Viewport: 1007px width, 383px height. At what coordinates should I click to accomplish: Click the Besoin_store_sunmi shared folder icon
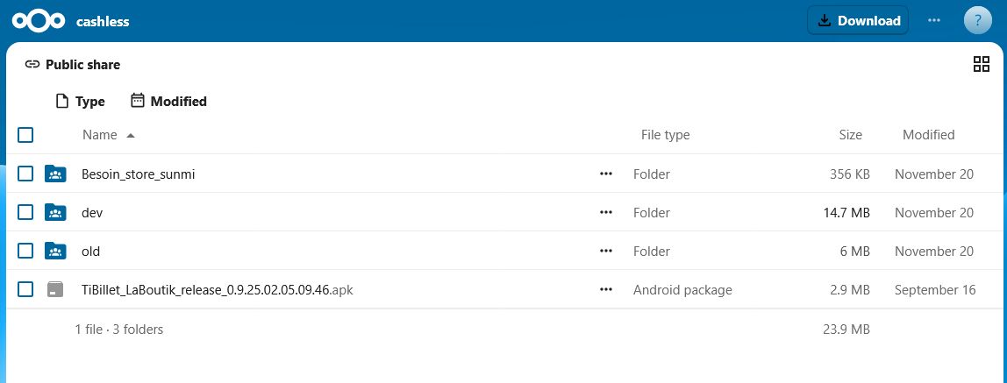click(x=55, y=174)
